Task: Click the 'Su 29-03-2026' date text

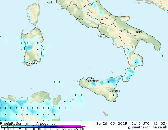Action: pyautogui.click(x=112, y=124)
